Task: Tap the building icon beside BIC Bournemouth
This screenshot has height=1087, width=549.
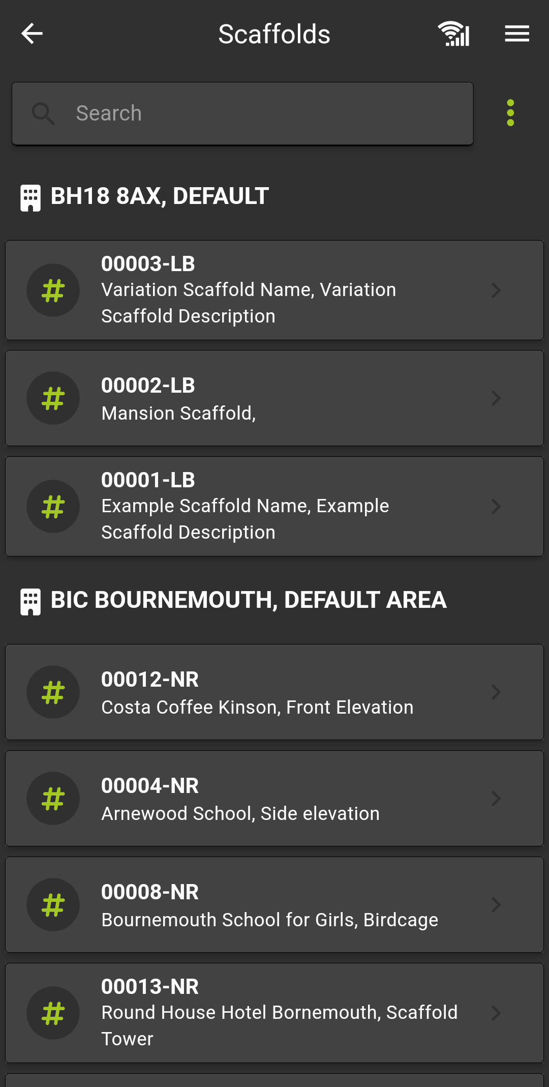Action: tap(30, 601)
